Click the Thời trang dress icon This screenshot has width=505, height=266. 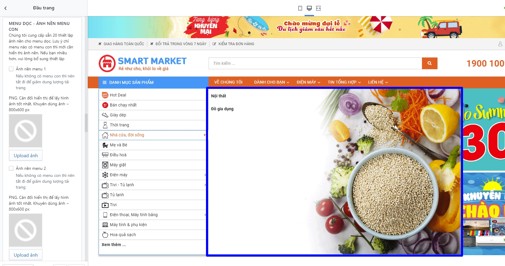[105, 125]
